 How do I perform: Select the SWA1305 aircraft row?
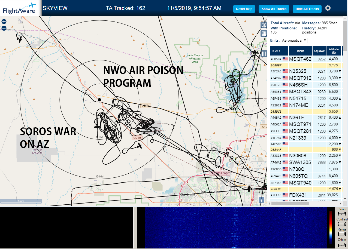tap(306, 162)
